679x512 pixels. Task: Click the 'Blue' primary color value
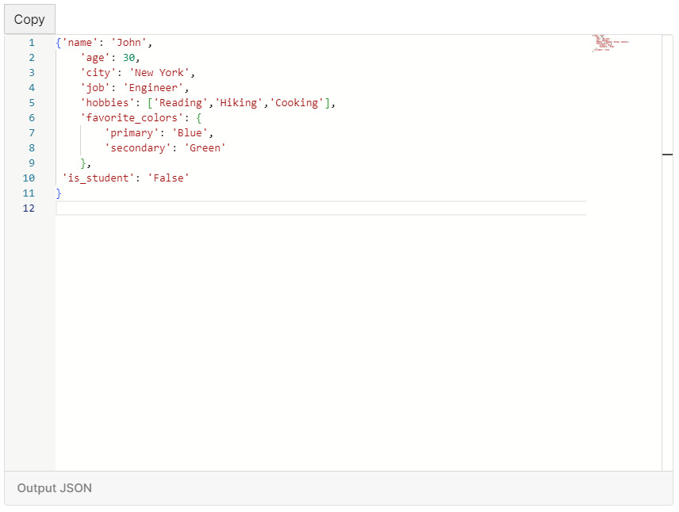[x=190, y=132]
